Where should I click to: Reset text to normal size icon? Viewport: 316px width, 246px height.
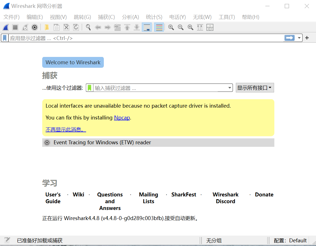coord(191,27)
